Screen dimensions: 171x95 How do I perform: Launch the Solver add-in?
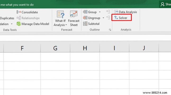click(121, 18)
